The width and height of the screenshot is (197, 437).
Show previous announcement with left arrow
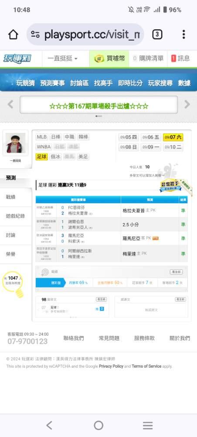point(10,104)
